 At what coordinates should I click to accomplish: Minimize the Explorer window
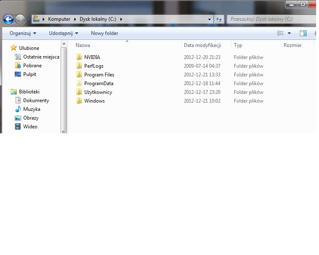pos(292,4)
